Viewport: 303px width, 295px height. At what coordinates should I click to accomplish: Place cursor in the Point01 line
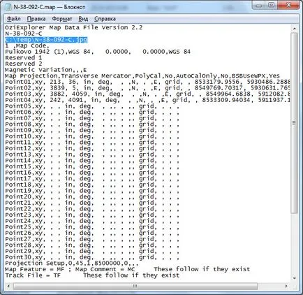click(x=147, y=82)
